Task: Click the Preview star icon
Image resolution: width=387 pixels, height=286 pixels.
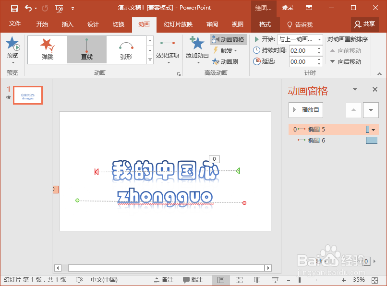Action: (x=12, y=43)
